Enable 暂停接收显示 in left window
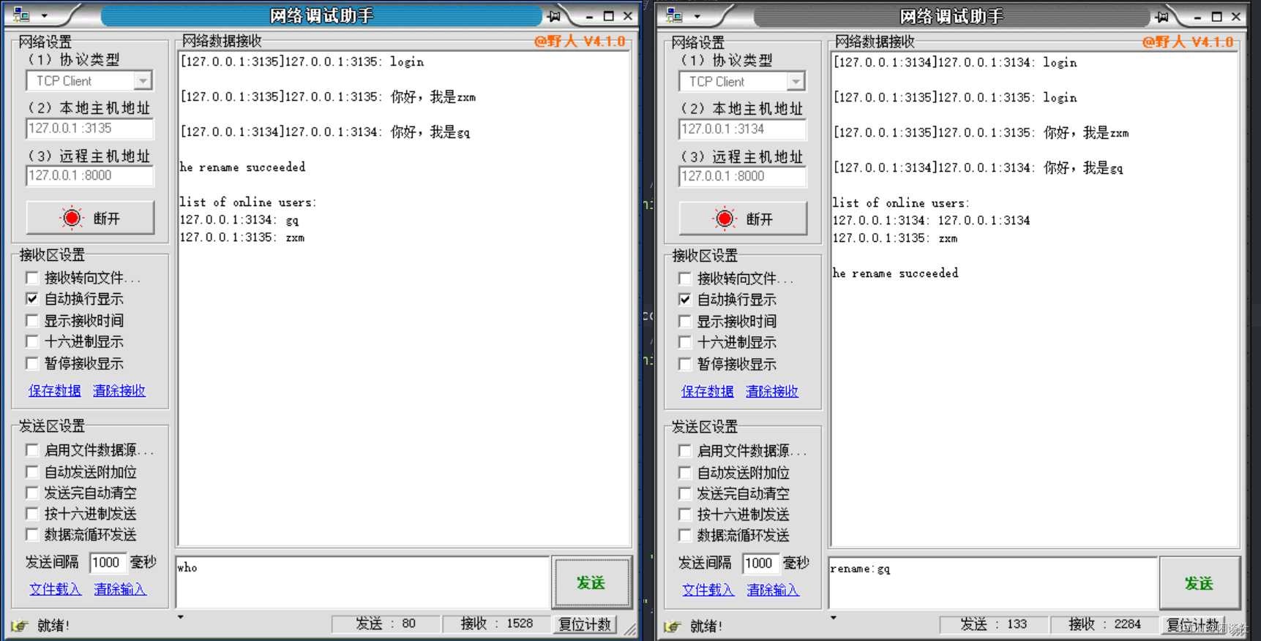Screen dimensions: 1261x641 32,363
